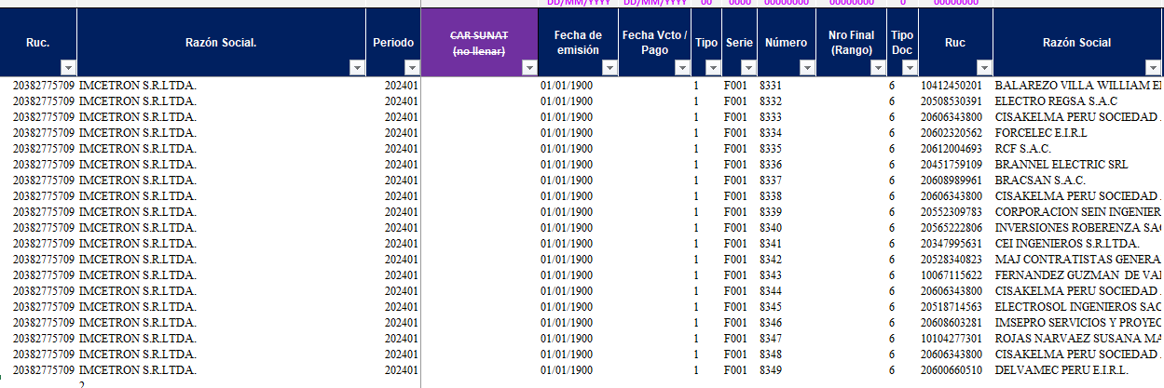The image size is (1164, 388).
Task: Open the Número column filter dropdown
Action: tap(807, 68)
